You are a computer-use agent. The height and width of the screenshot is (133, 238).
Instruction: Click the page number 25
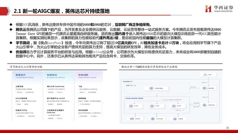(x=227, y=128)
